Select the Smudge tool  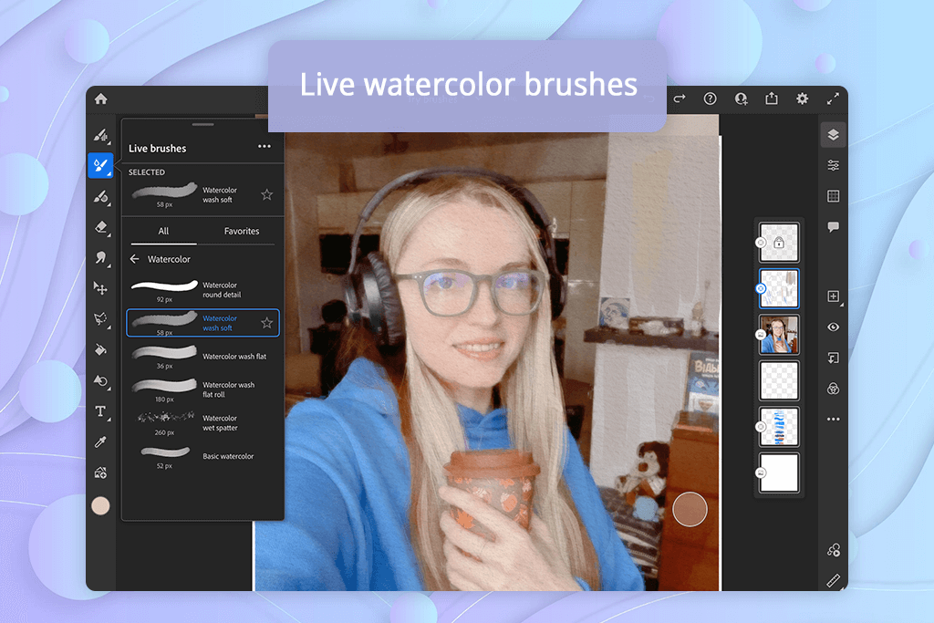coord(100,258)
